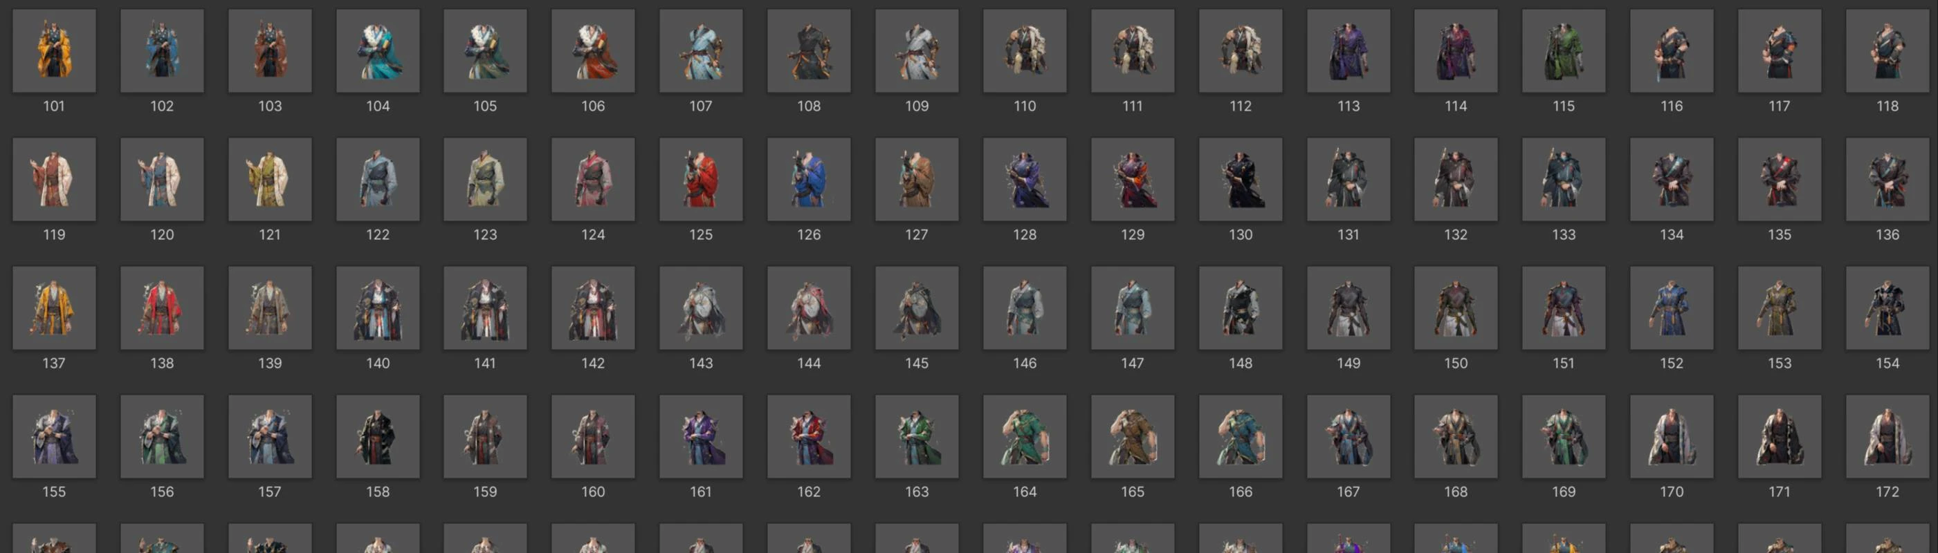Select thumbnail 169

[1564, 437]
